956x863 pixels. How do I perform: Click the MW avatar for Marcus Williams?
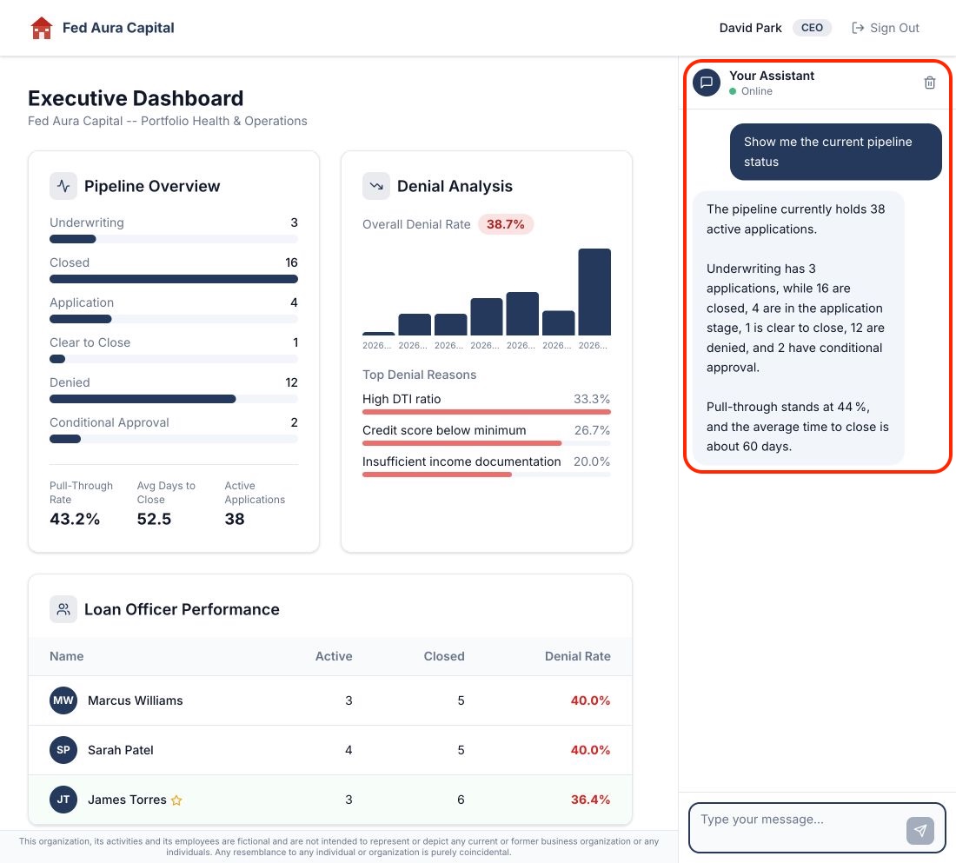coord(63,700)
